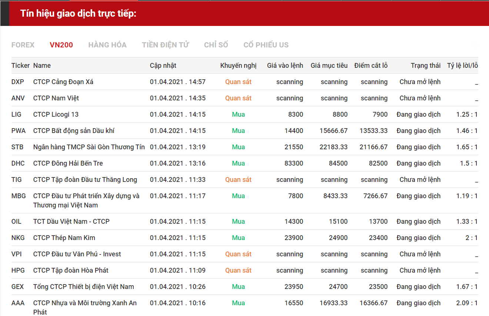Click the name CTCP Cảng Đoạn Xá
This screenshot has width=489, height=316.
[63, 82]
